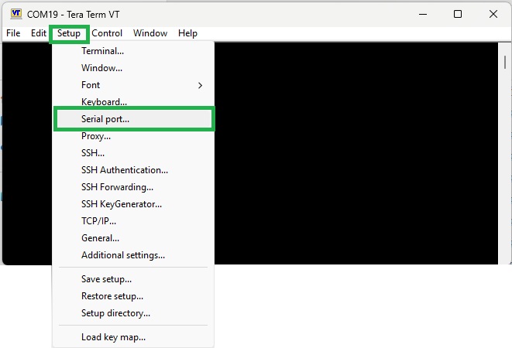
Task: Close the open Setup menu
Action: [69, 33]
